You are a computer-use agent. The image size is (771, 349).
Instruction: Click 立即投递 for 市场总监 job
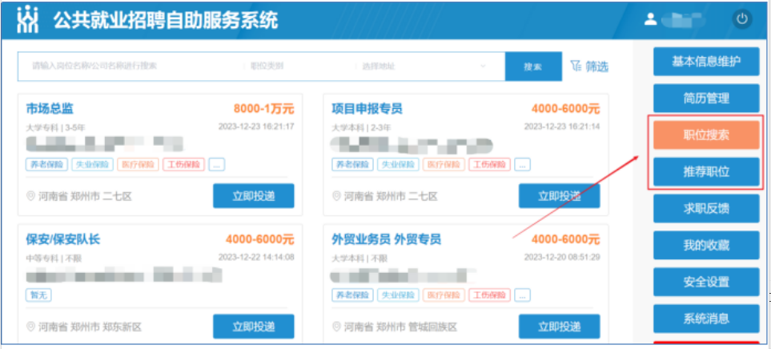coord(253,196)
